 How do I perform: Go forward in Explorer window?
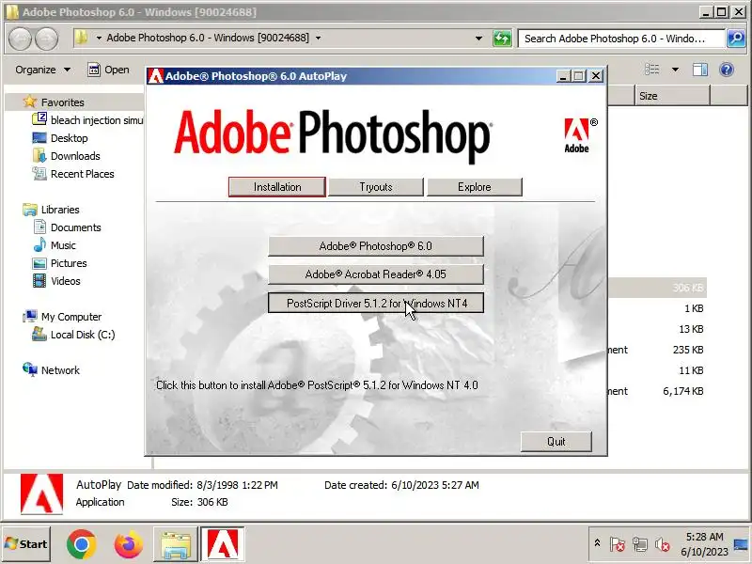click(x=46, y=39)
